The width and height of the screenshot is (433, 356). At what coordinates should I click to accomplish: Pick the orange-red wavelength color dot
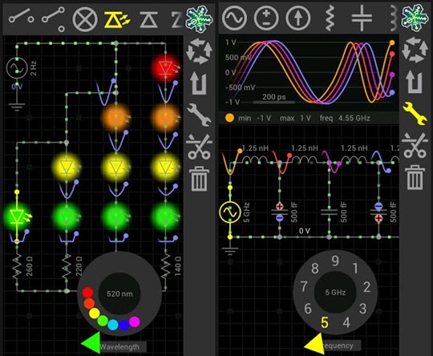89,304
